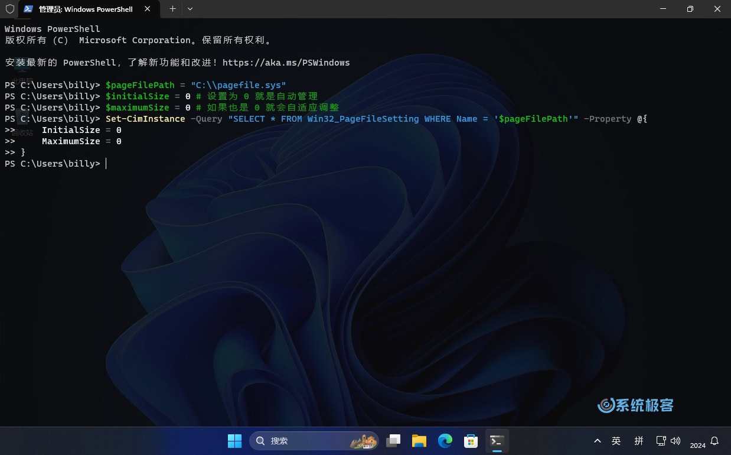Select the 管理员: Windows PowerShell tab
731x455 pixels.
[89, 9]
